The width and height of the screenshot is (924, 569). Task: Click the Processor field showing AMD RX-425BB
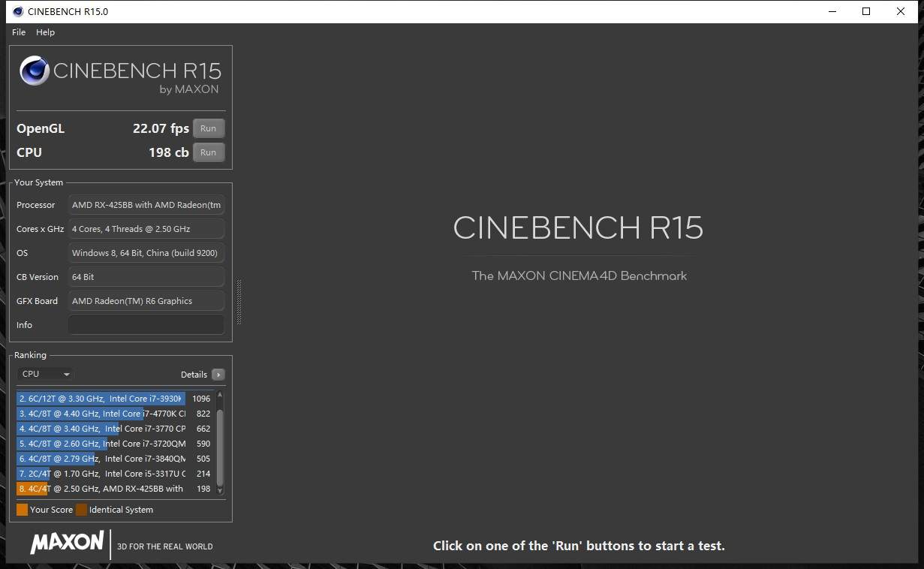tap(146, 205)
